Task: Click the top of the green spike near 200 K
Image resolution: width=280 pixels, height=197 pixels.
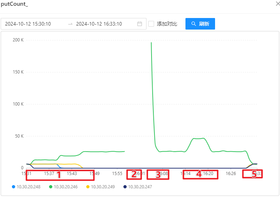Action: pyautogui.click(x=151, y=43)
